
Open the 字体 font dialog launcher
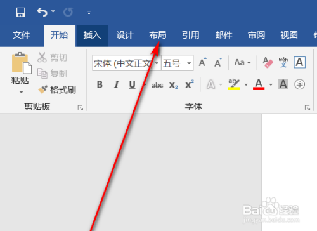pos(307,108)
